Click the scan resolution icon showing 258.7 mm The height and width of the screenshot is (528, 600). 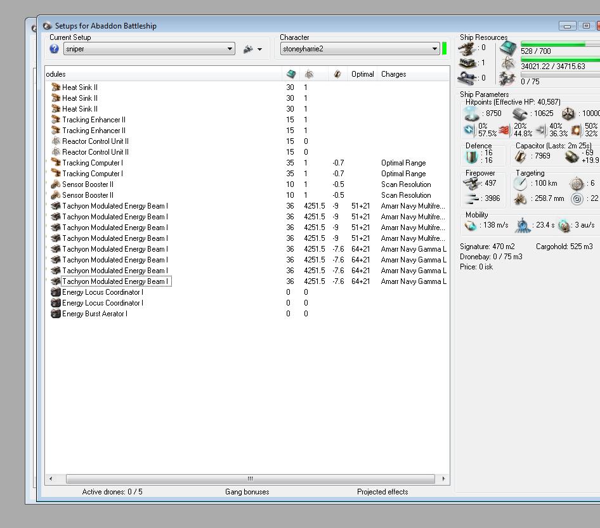(x=520, y=199)
